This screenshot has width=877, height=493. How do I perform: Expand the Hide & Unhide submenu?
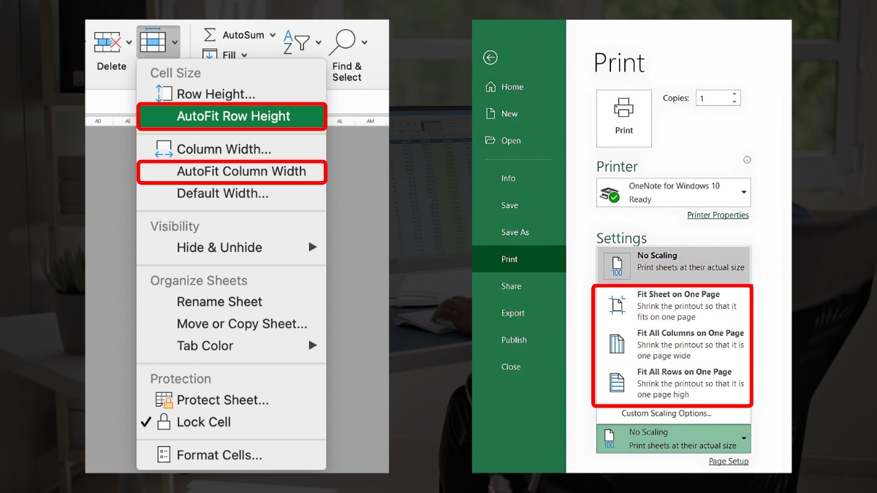pyautogui.click(x=232, y=248)
